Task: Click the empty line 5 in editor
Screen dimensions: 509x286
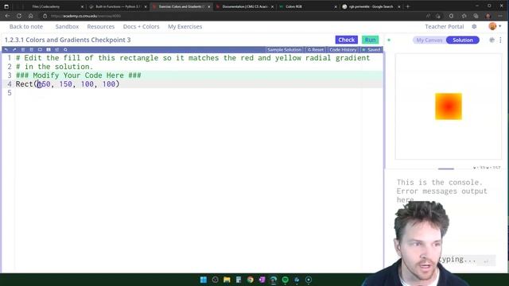Action: pos(199,93)
